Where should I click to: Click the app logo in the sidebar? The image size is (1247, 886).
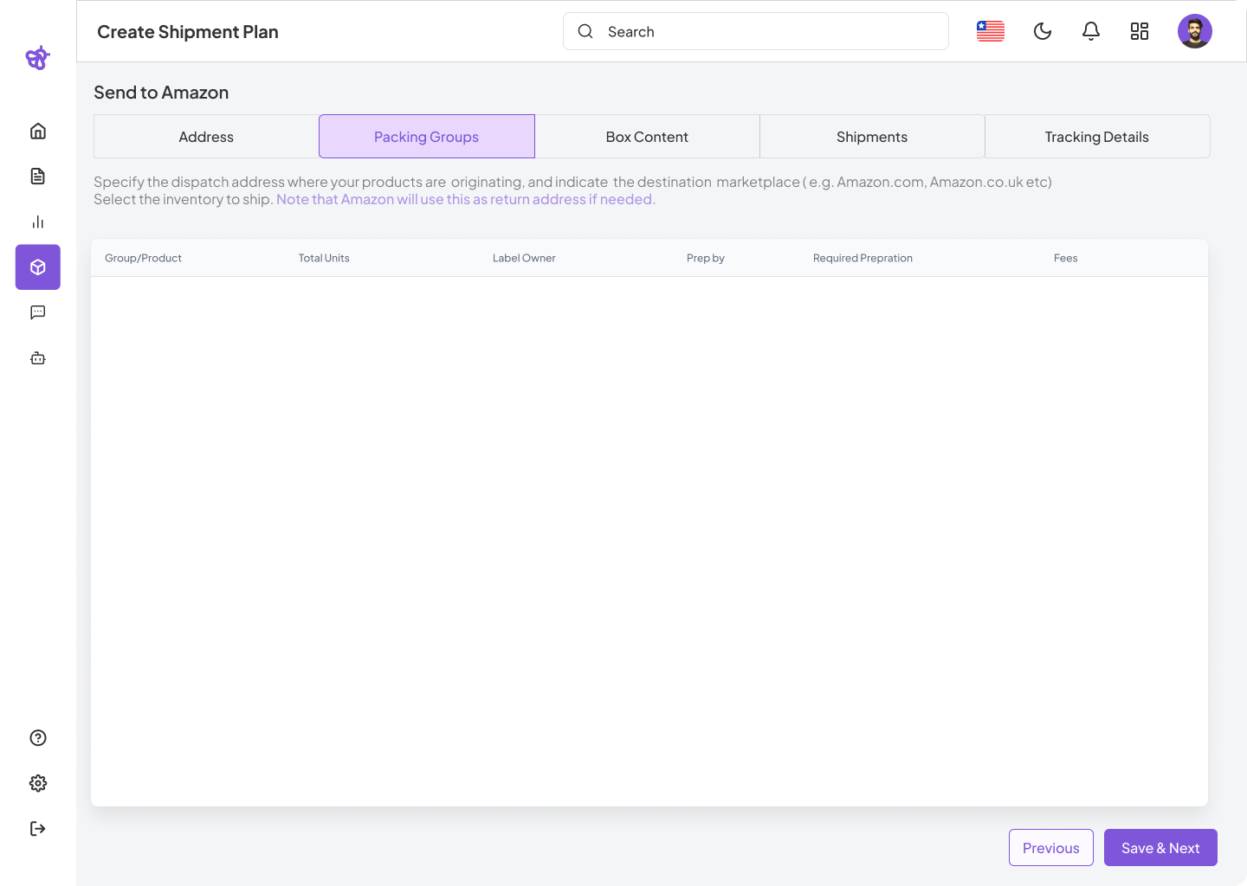click(38, 58)
